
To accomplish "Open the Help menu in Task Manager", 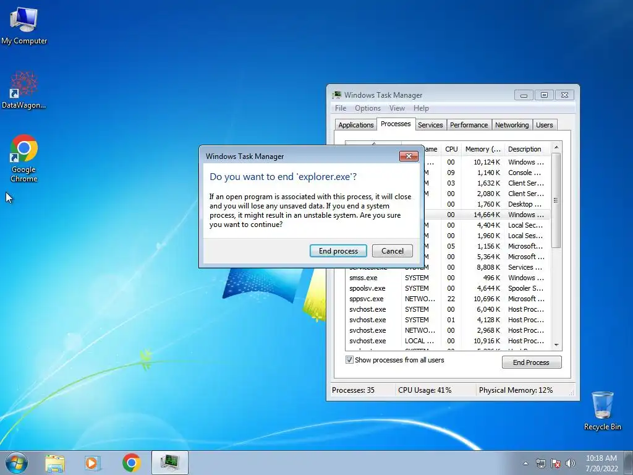I will click(421, 108).
